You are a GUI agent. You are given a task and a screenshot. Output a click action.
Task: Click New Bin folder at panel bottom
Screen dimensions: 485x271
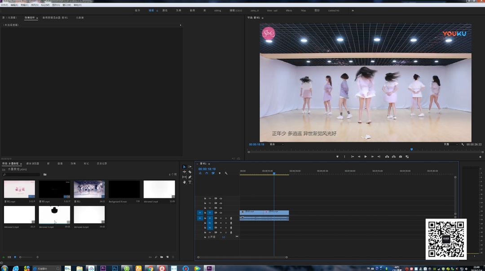click(162, 257)
